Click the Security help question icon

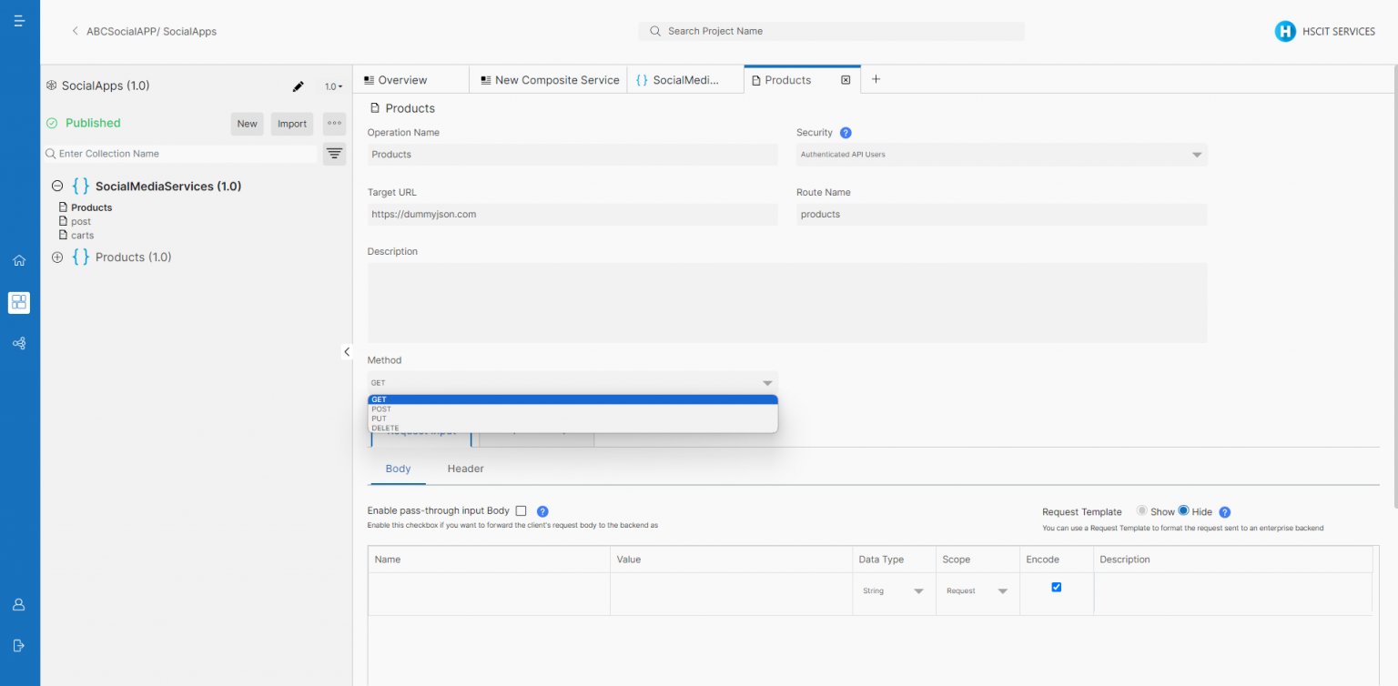846,133
